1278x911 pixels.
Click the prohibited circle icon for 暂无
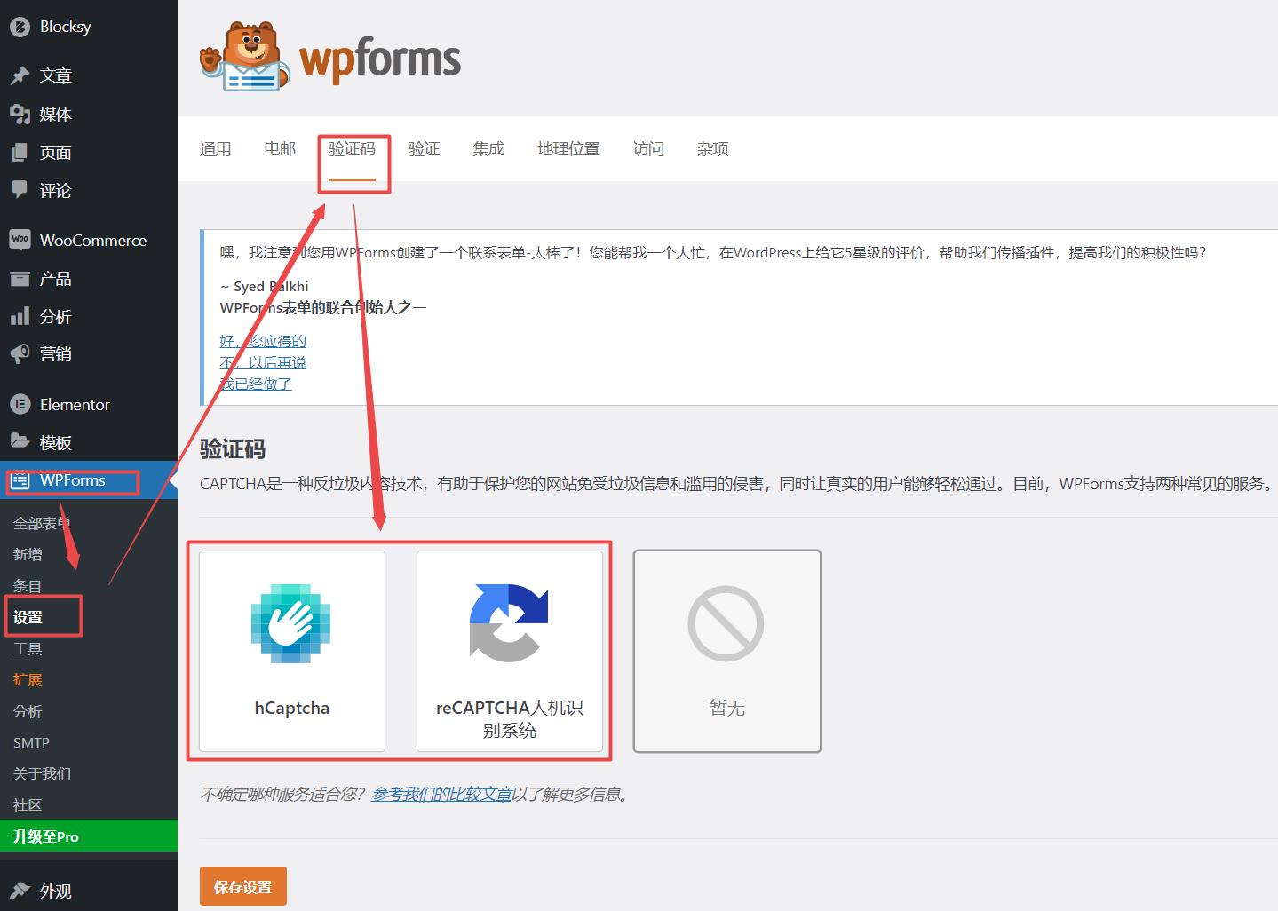[726, 623]
